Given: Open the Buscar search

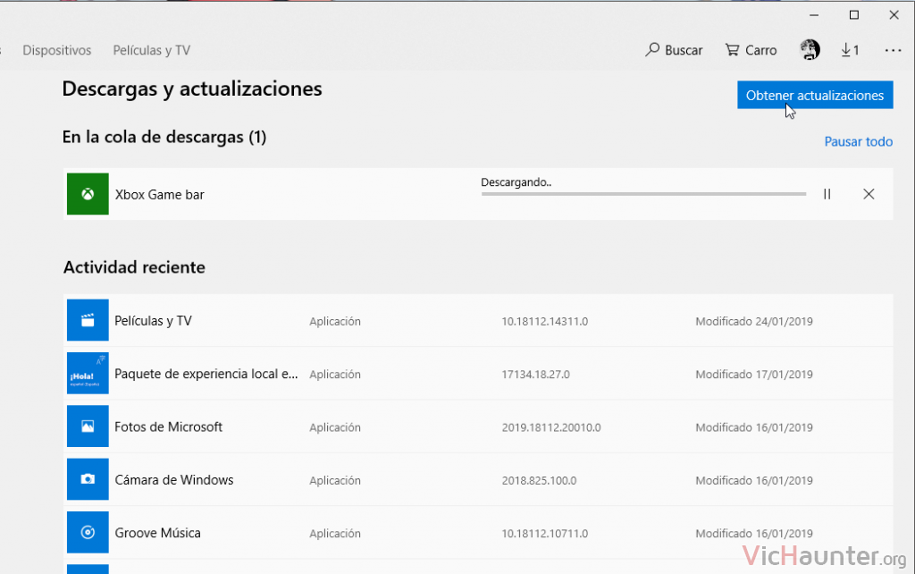Looking at the screenshot, I should click(x=674, y=50).
